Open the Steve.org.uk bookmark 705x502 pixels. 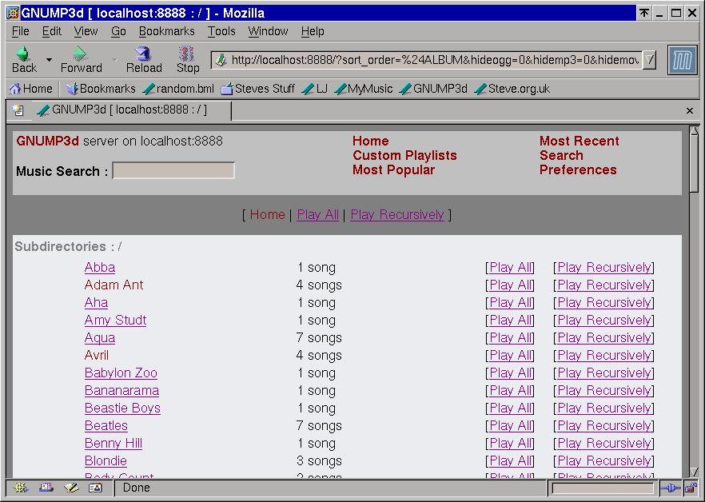[x=512, y=89]
